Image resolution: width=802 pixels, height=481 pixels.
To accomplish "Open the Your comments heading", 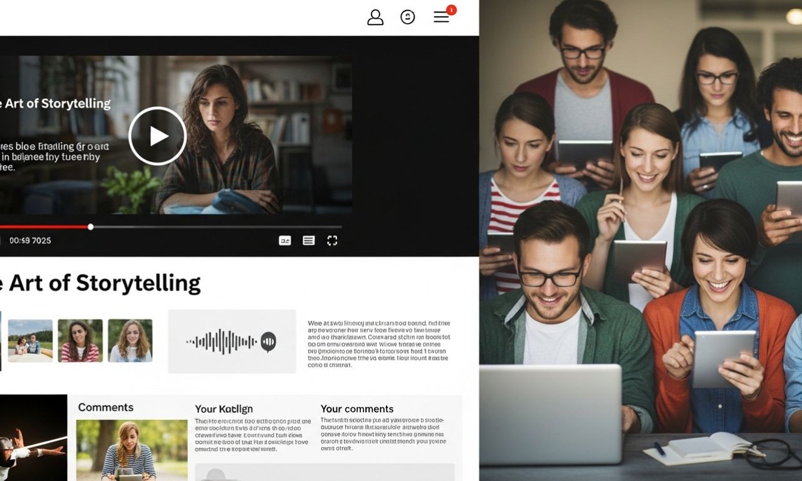I will point(357,409).
